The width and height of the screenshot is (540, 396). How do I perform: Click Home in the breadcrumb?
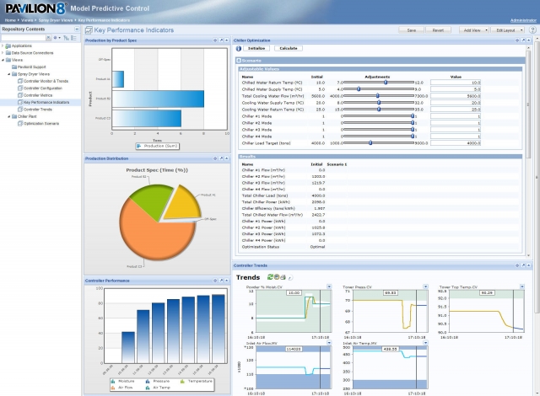click(10, 20)
